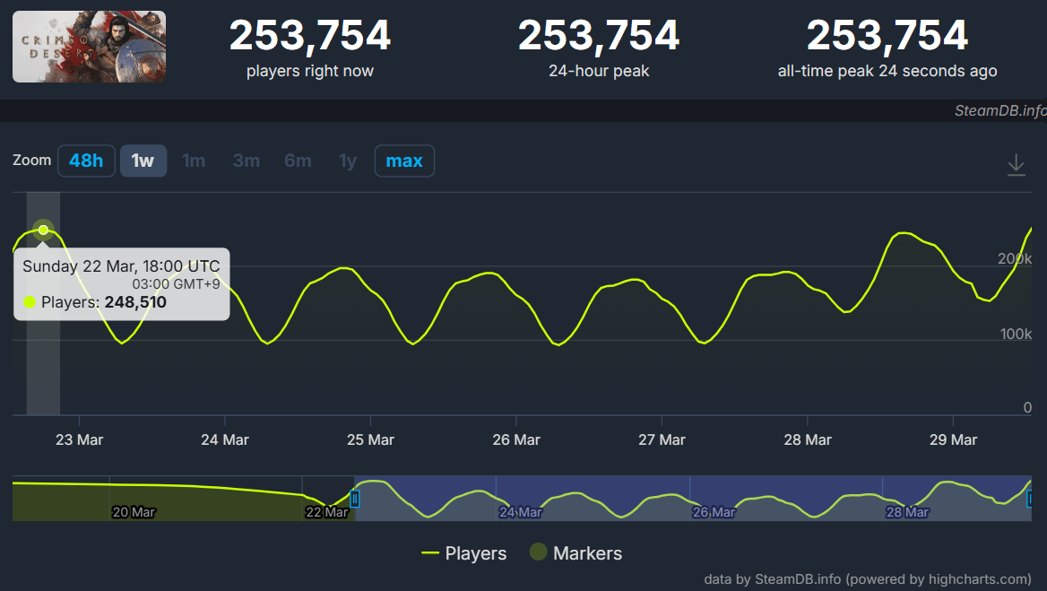The height and width of the screenshot is (591, 1047).
Task: Click the 28 Mar axis label
Action: point(808,440)
